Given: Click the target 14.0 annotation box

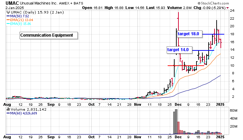Looking at the screenshot, I should [x=179, y=50].
